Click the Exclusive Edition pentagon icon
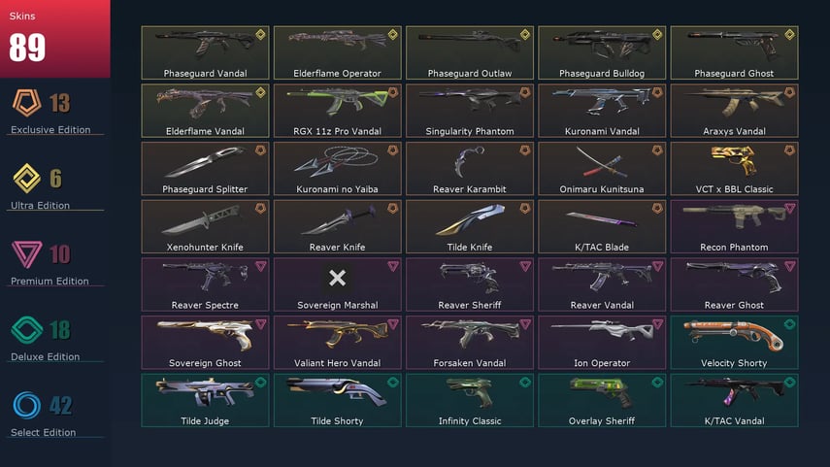This screenshot has height=467, width=830. [x=26, y=103]
